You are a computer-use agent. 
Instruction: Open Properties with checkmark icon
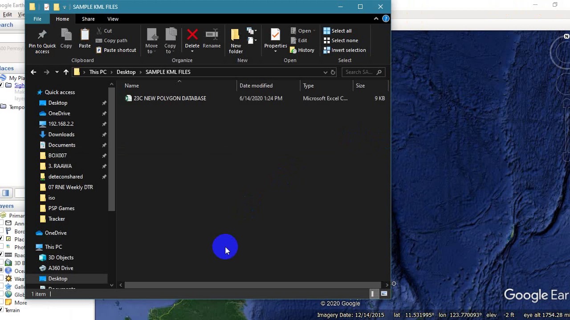pyautogui.click(x=275, y=35)
